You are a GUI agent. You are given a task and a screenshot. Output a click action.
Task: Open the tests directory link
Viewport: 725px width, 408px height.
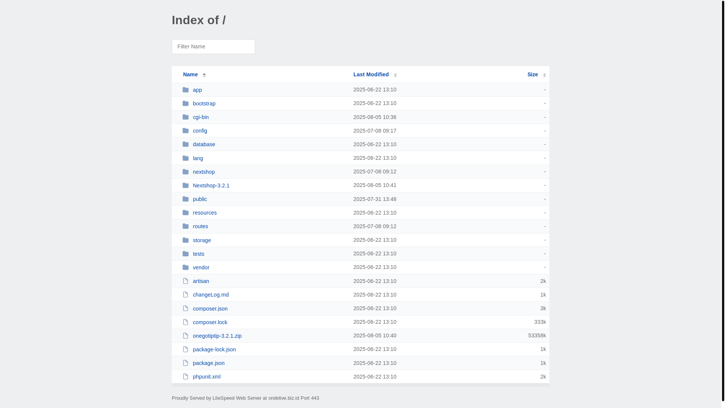[199, 254]
